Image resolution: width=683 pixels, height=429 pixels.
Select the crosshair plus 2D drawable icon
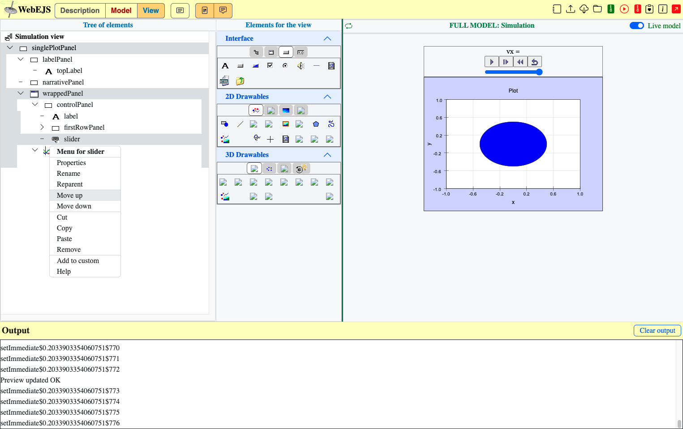270,139
